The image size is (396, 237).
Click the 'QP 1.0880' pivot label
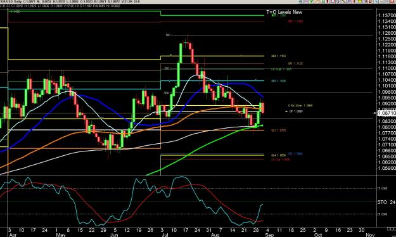296,111
